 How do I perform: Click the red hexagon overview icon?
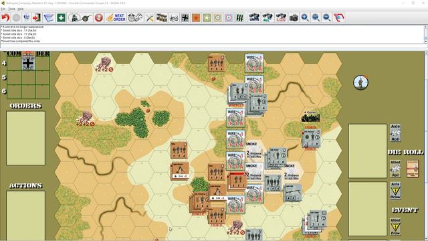339,18
